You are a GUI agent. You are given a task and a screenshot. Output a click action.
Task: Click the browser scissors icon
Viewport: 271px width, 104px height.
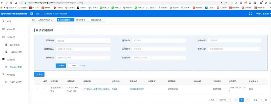click(x=236, y=3)
